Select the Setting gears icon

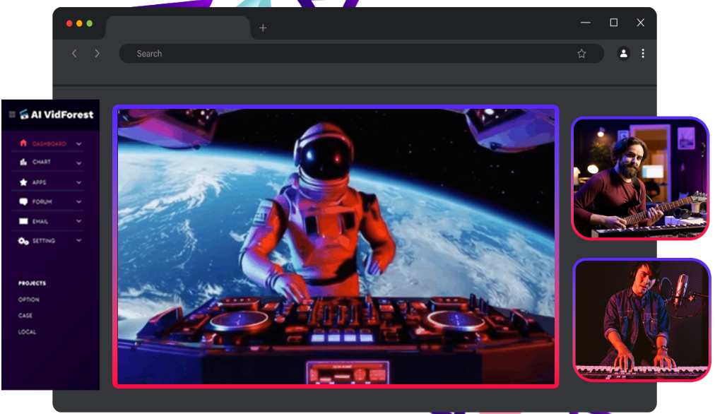coord(23,241)
